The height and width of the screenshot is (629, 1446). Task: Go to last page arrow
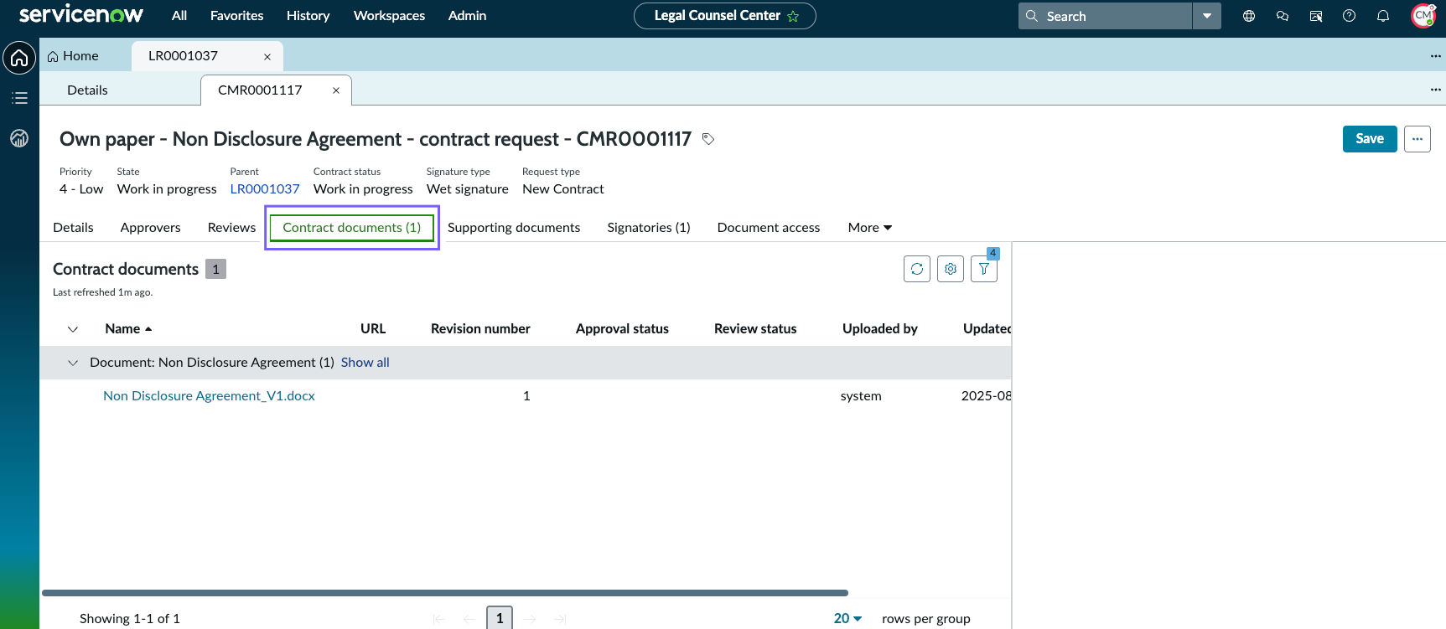point(560,619)
